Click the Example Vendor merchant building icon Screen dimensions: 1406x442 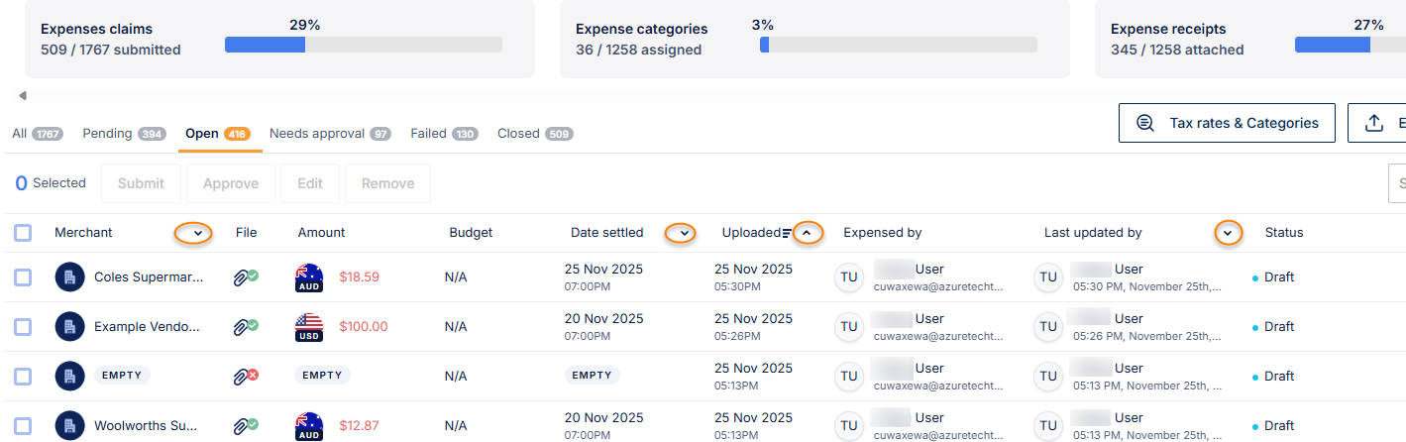click(x=69, y=327)
